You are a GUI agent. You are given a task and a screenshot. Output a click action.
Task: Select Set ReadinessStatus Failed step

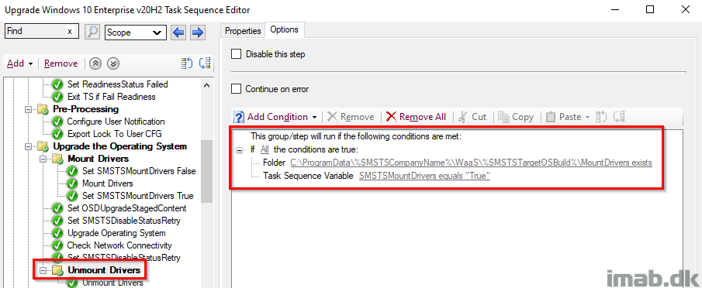coord(118,84)
